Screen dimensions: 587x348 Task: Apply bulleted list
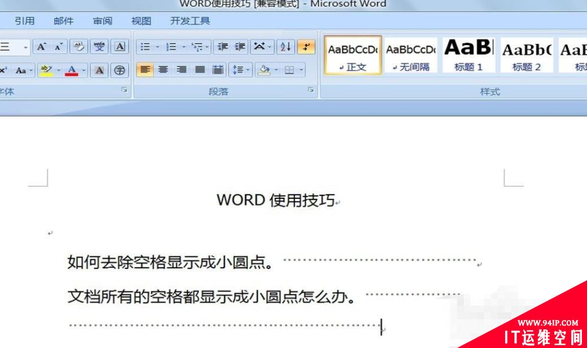tap(145, 47)
